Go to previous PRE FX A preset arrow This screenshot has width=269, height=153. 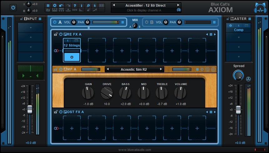pyautogui.click(x=207, y=34)
